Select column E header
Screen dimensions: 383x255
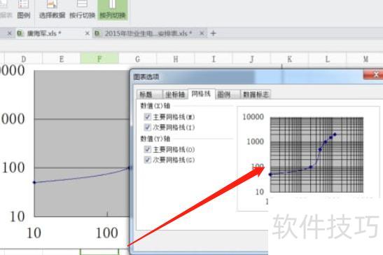62,59
